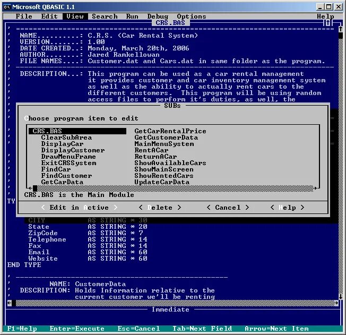Click the editor window maximize arrow icon
Viewport: 346px width, 335px height.
pyautogui.click(x=327, y=23)
